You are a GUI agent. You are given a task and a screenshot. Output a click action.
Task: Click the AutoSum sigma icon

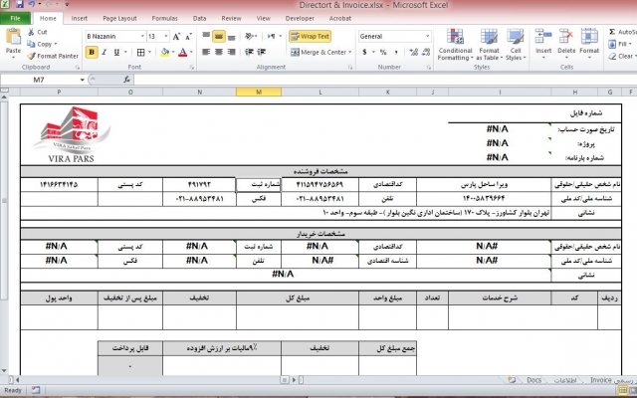coord(612,32)
